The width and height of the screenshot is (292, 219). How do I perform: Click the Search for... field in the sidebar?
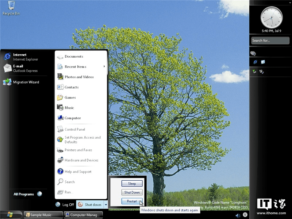tap(269, 41)
